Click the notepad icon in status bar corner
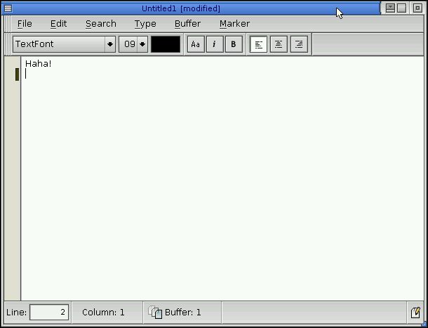 (x=415, y=313)
